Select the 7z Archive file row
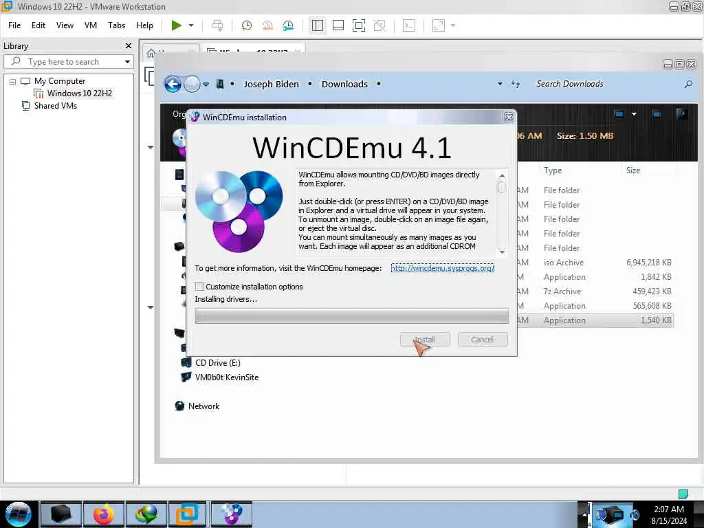Viewport: 704px width, 528px height. pyautogui.click(x=595, y=291)
